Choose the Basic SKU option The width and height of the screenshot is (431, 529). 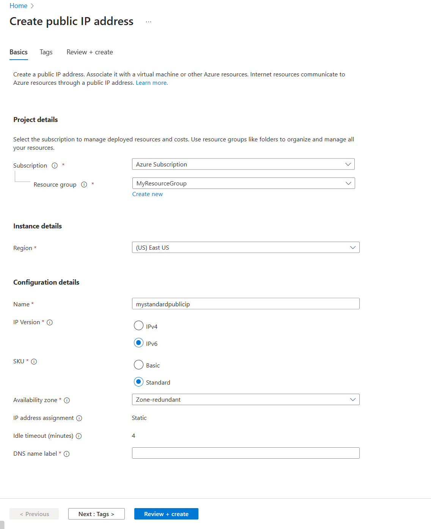[138, 365]
